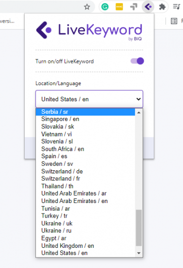Screen dimensions: 183x268
Task: Open the media control playlist icon
Action: click(176, 7)
